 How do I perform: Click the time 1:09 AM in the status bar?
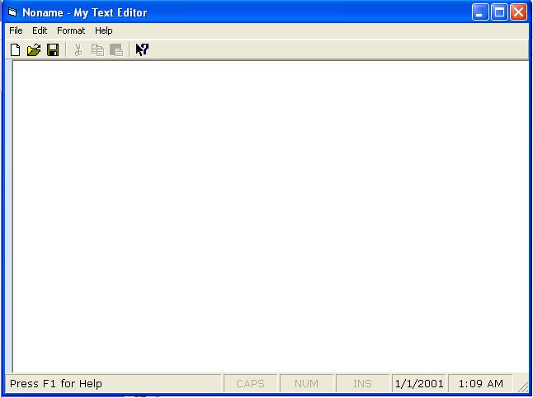pos(480,384)
